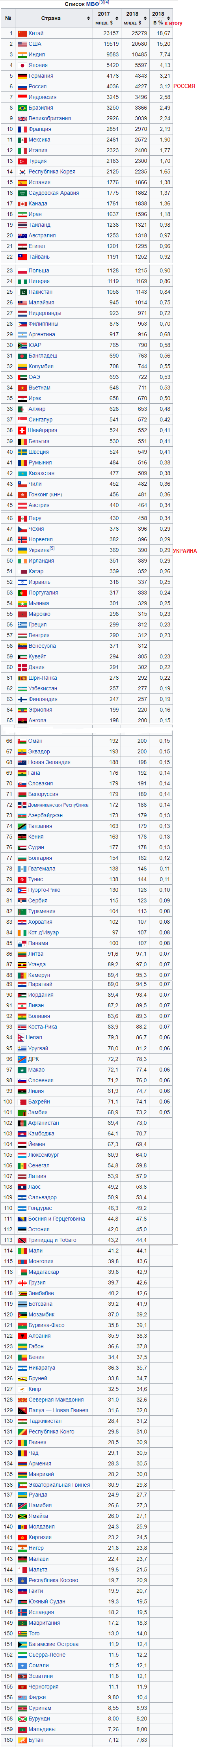Screen dimensions: 199x1754
Task: Open the Россия country link
Action: (x=37, y=86)
